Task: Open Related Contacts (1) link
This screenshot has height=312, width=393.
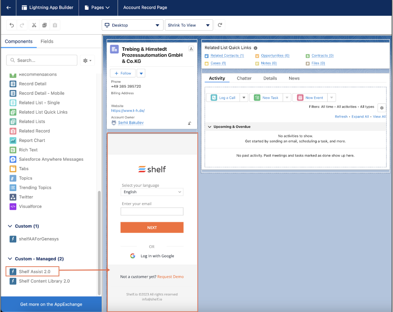Action: [227, 56]
